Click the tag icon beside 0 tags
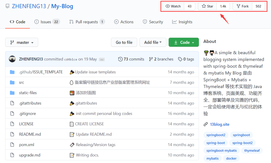271x163 pixels. (x=180, y=59)
